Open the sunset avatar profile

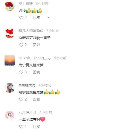click(x=10, y=60)
